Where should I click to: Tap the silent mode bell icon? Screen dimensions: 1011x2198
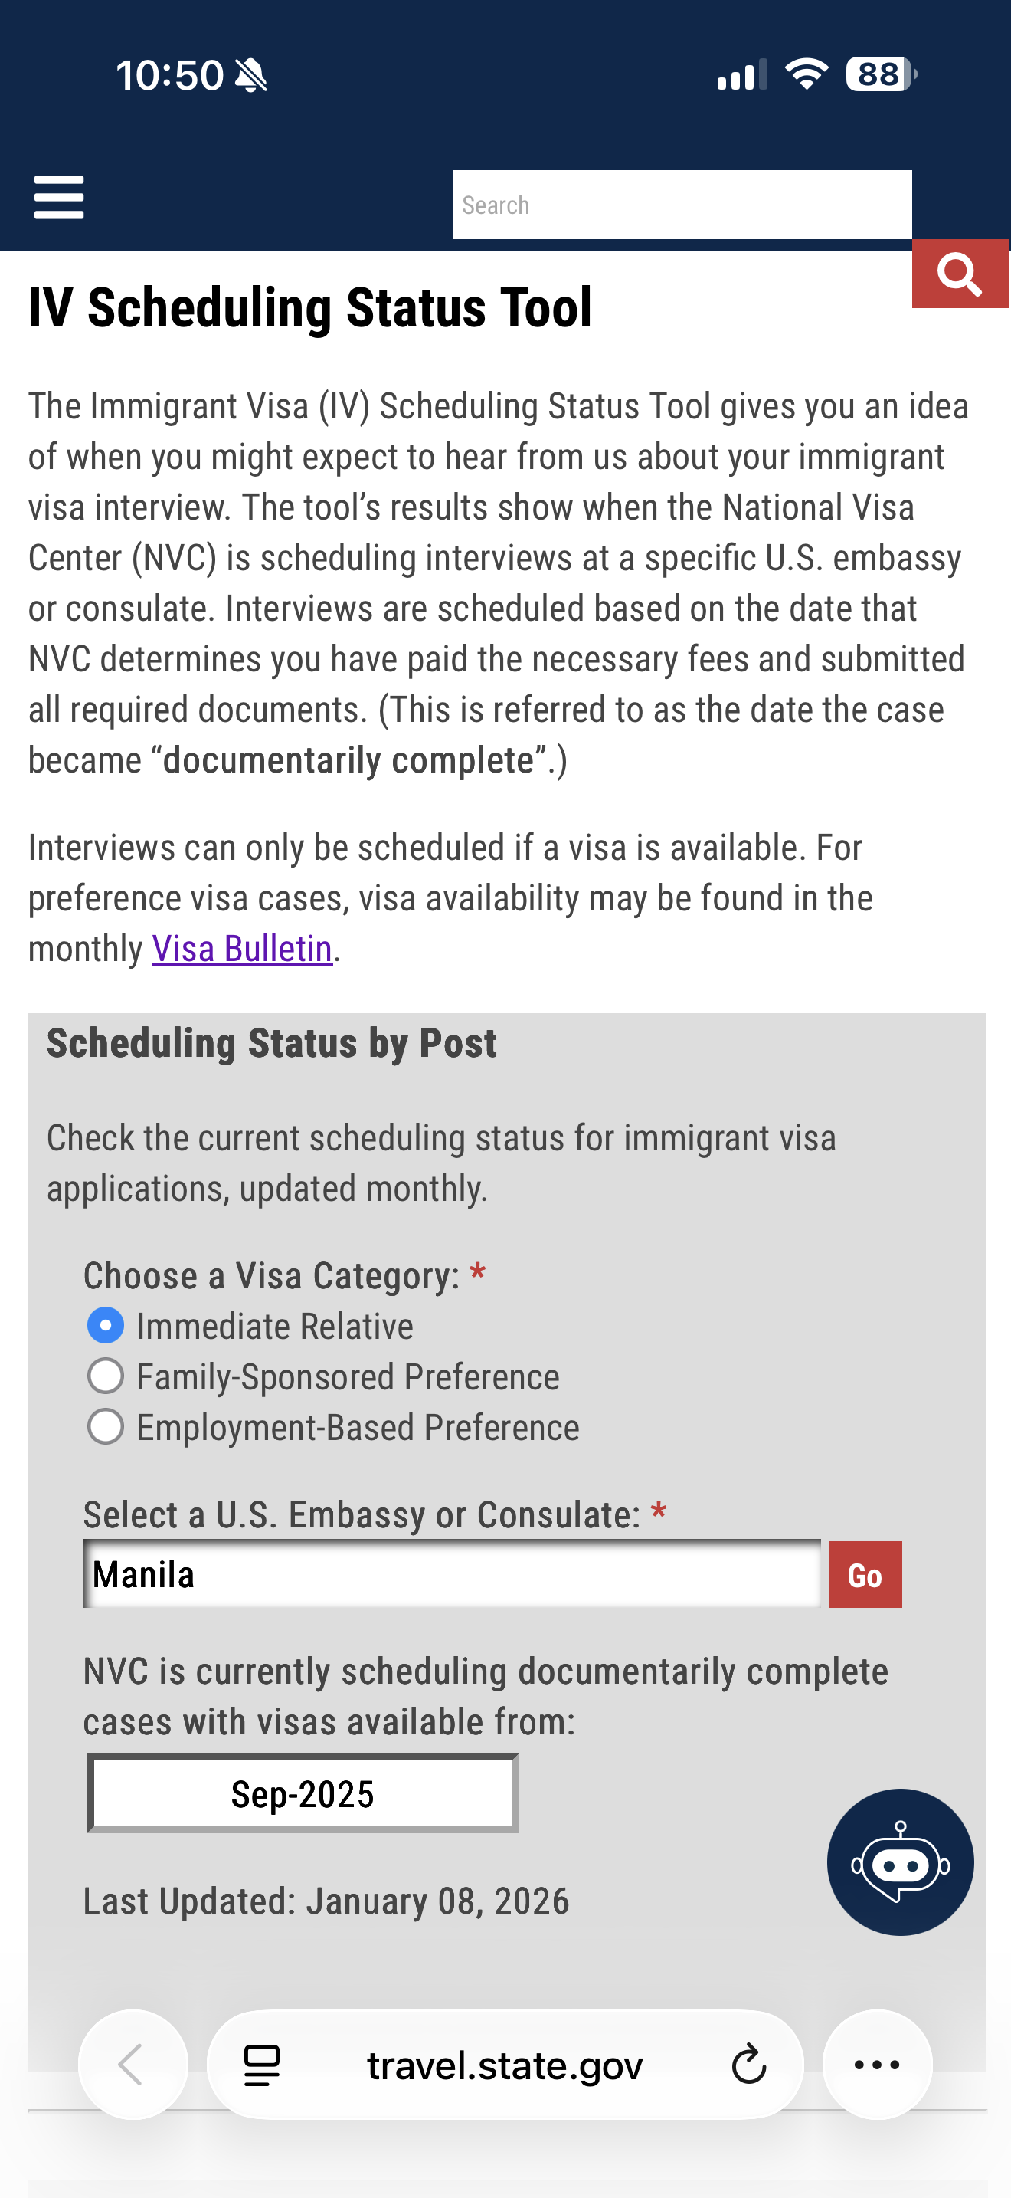(250, 75)
